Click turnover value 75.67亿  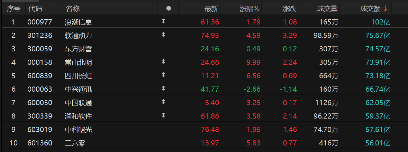(378, 36)
